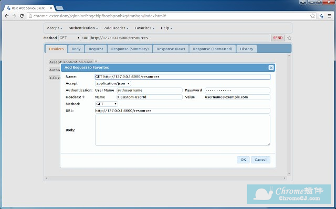Click inside the Body text area

[x=183, y=130]
